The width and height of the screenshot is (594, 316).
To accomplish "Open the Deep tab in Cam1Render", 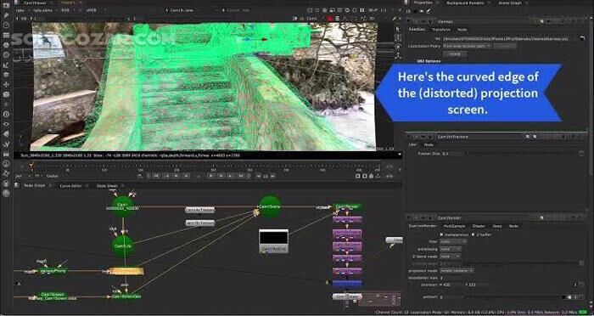I will [x=496, y=226].
